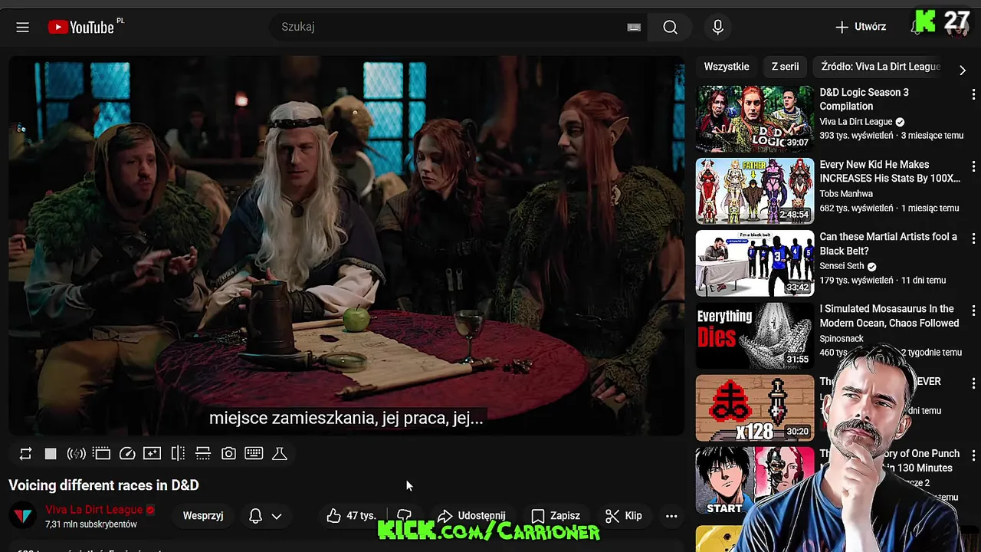This screenshot has height=552, width=981.
Task: Open options menu for D&D Logic Season 3
Action: tap(973, 94)
